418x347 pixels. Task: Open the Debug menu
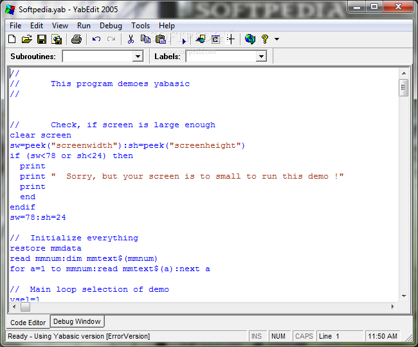111,26
